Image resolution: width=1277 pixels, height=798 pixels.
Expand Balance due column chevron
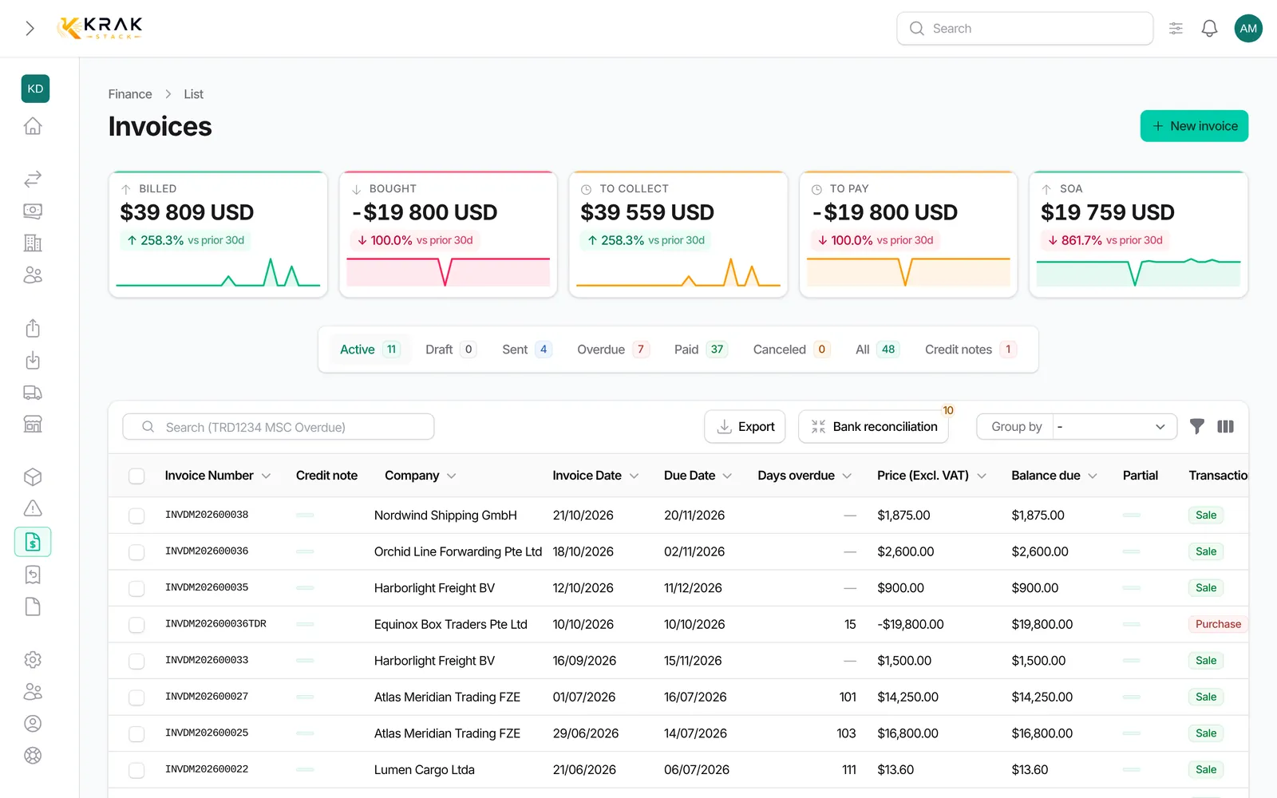1093,476
